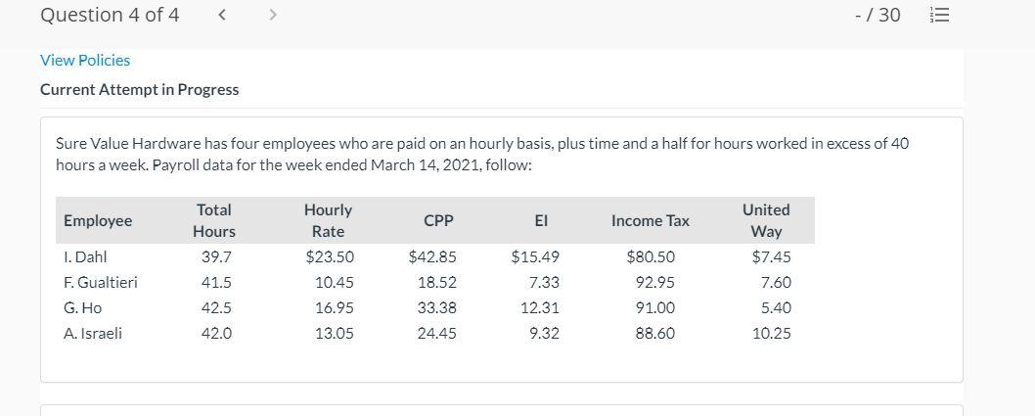The image size is (1035, 416).
Task: Click the Employee column header
Action: point(98,221)
